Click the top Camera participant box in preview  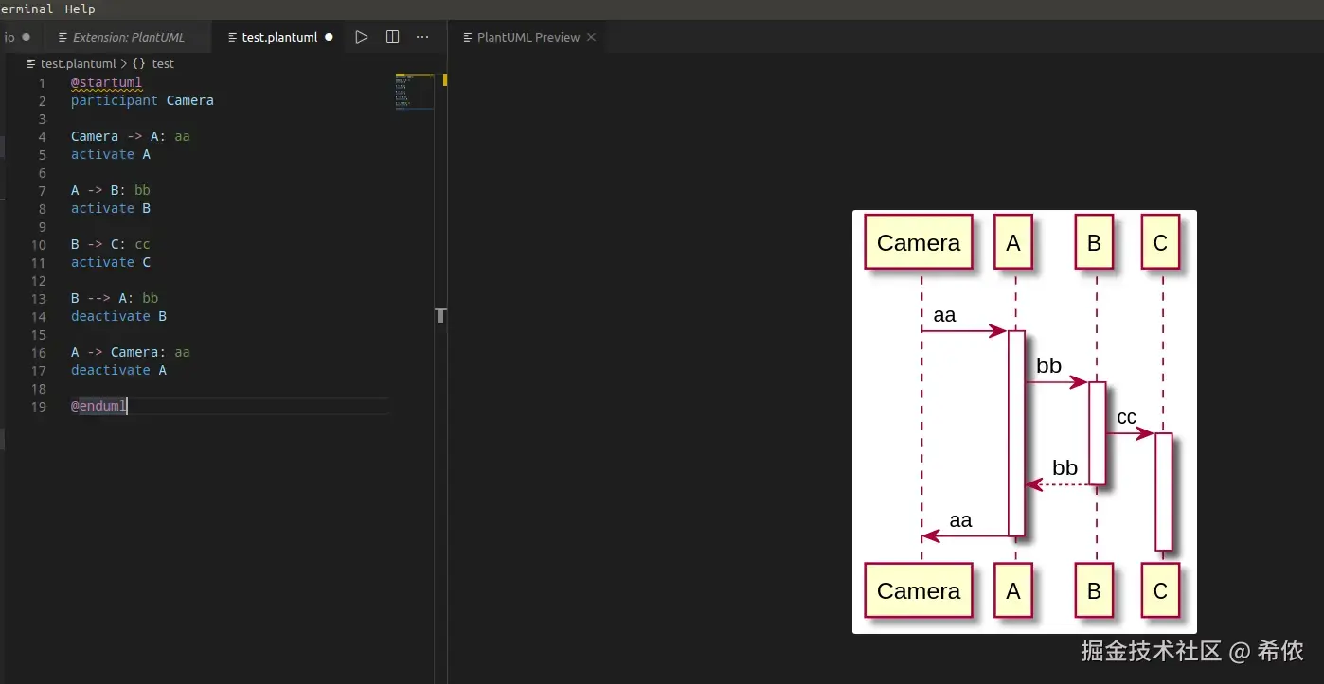click(x=919, y=243)
